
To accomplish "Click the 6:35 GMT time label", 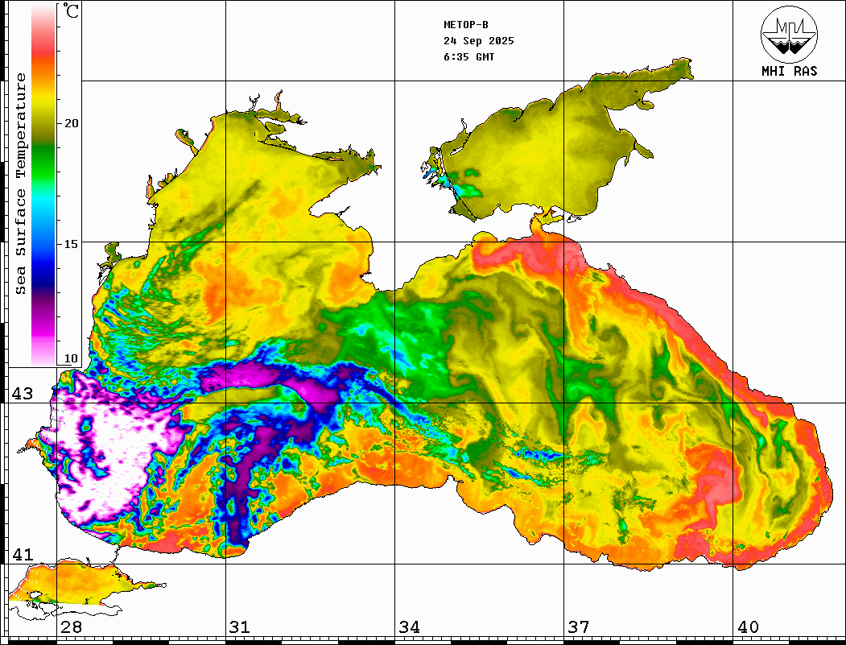I will (x=469, y=57).
